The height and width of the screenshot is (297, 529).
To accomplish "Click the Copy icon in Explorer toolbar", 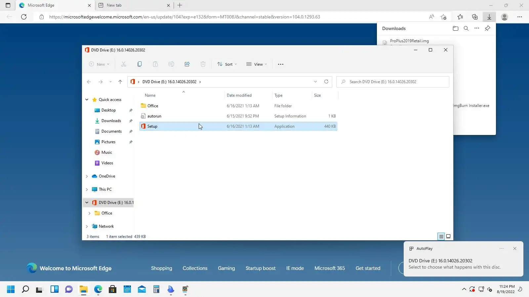I will coord(140,64).
